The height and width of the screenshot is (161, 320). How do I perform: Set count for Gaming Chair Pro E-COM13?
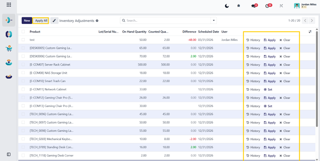pos(268,106)
